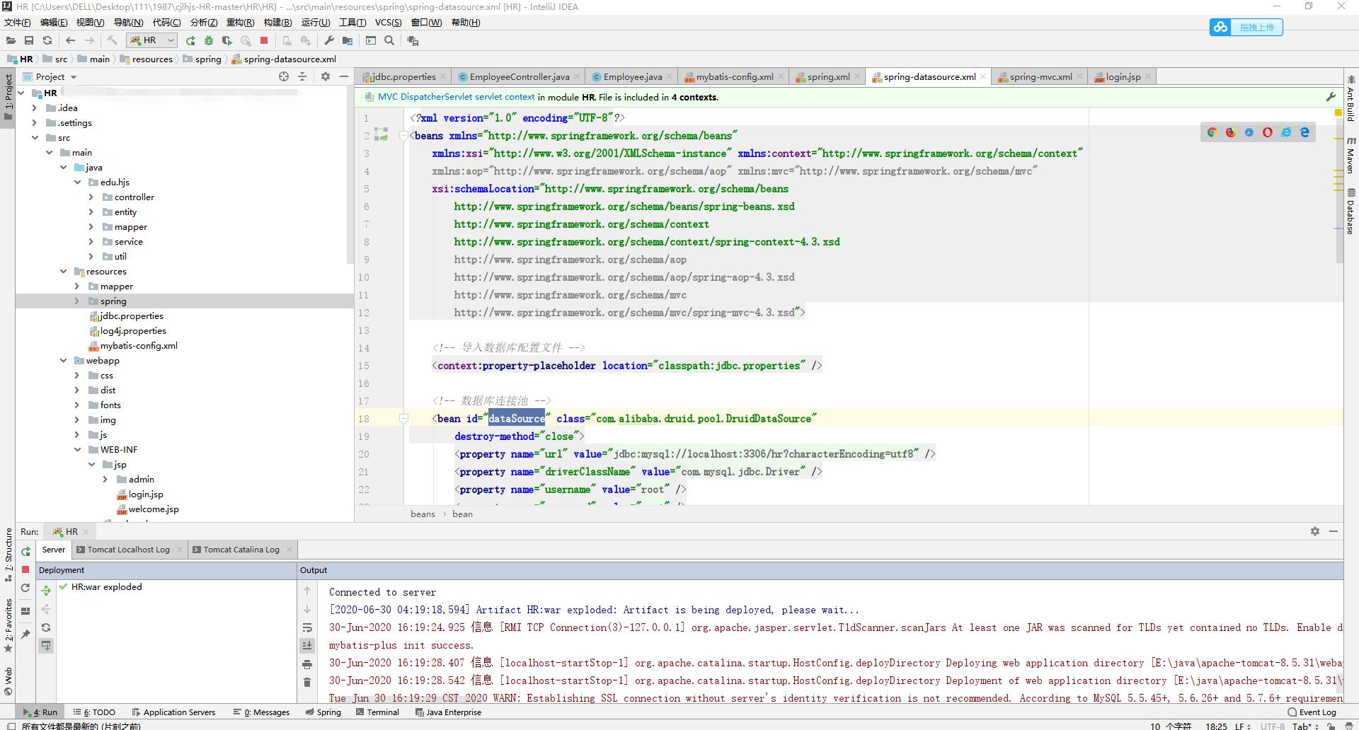Viewport: 1359px width, 730px height.
Task: Switch to the spring-mvc.xml editor tab
Action: 1040,76
